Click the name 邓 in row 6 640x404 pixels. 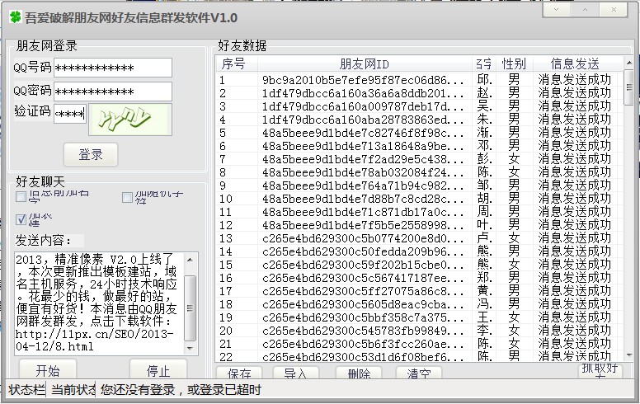point(484,146)
